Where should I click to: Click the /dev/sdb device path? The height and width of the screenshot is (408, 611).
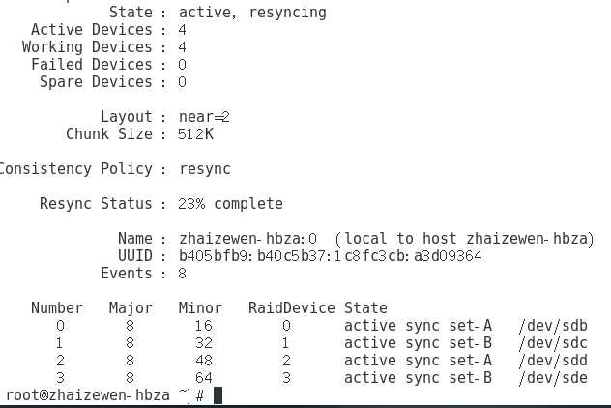click(552, 326)
